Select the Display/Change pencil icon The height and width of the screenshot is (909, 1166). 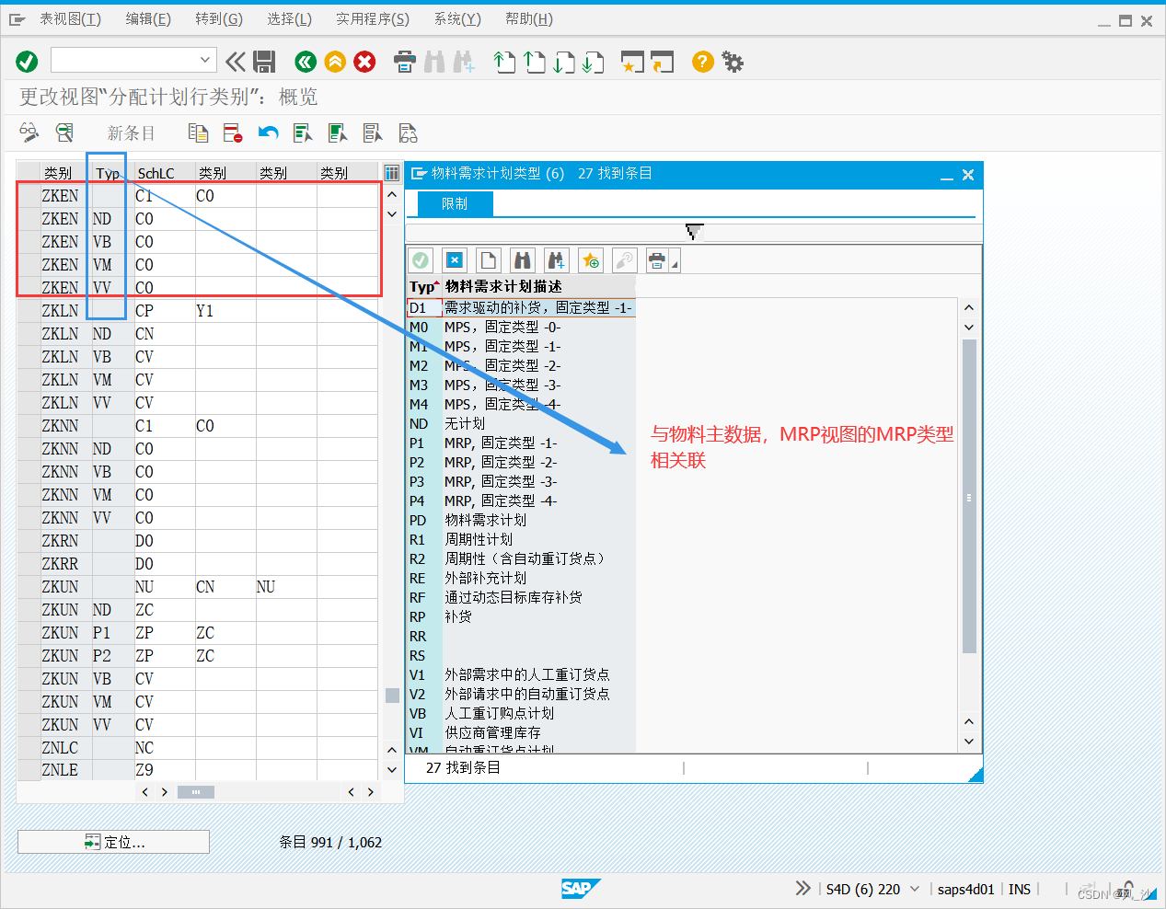tap(29, 132)
